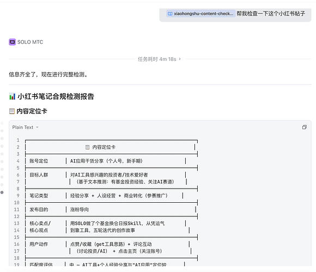Click the user message 帮我检查一下这个小红书帖子
This screenshot has width=316, height=272.
(271, 14)
